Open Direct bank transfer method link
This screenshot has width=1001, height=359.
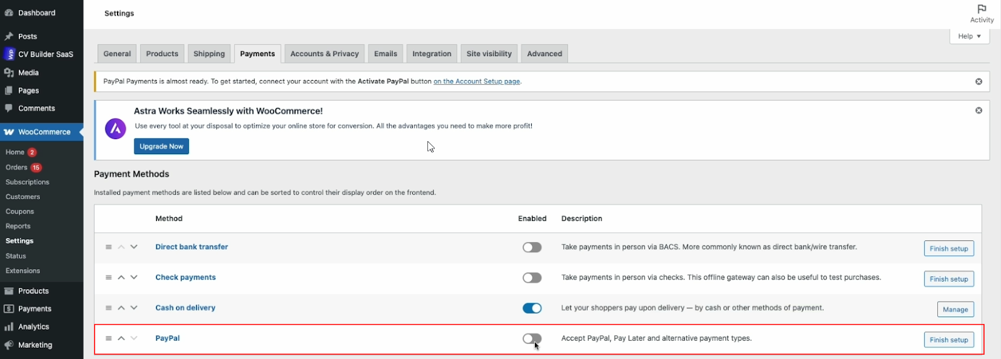(x=191, y=247)
